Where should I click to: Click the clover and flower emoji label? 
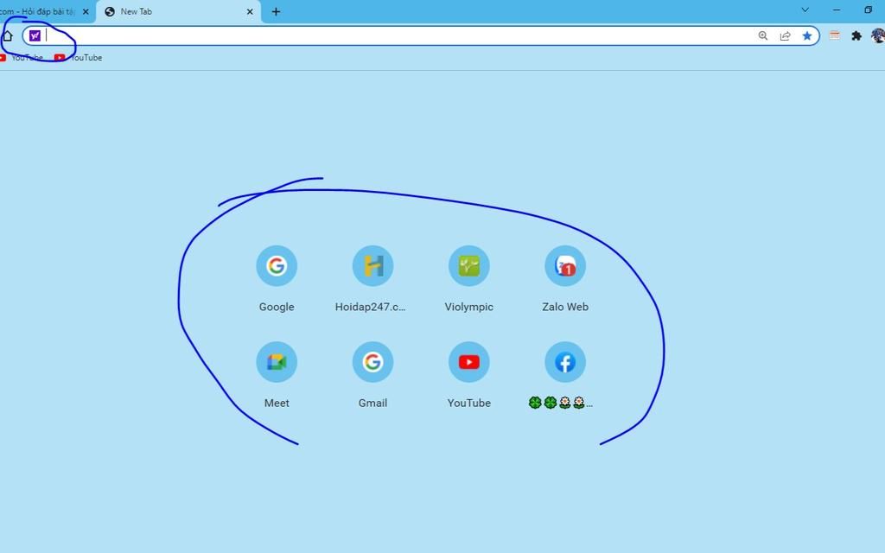[x=560, y=403]
